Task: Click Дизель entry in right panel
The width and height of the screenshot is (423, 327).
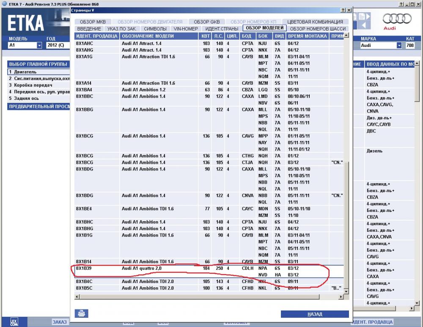Action: [x=374, y=151]
